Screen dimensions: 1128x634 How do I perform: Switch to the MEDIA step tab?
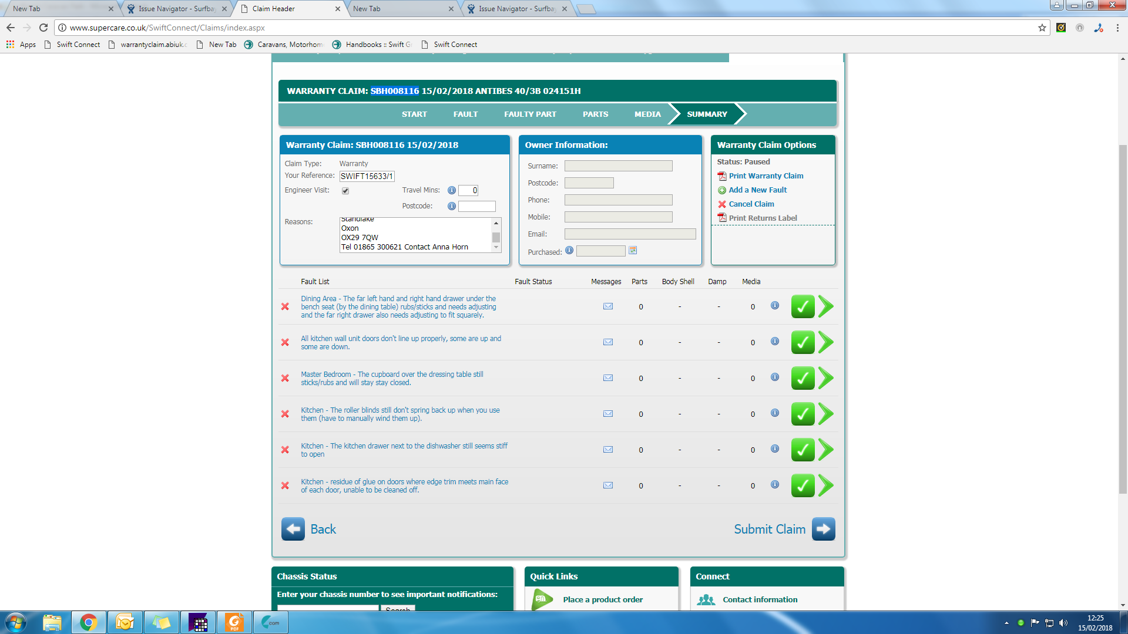[x=647, y=114]
